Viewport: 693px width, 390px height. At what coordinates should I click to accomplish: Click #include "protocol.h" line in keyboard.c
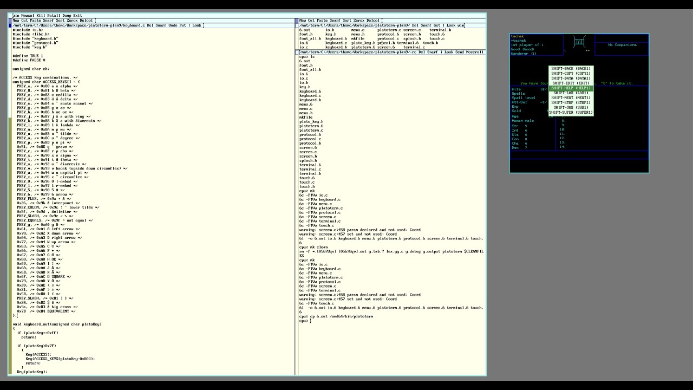point(35,43)
